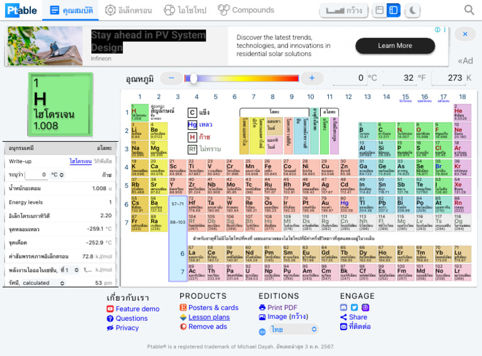Viewport: 482px width, 356px height.
Task: Increase temperature with plus button
Action: (312, 78)
